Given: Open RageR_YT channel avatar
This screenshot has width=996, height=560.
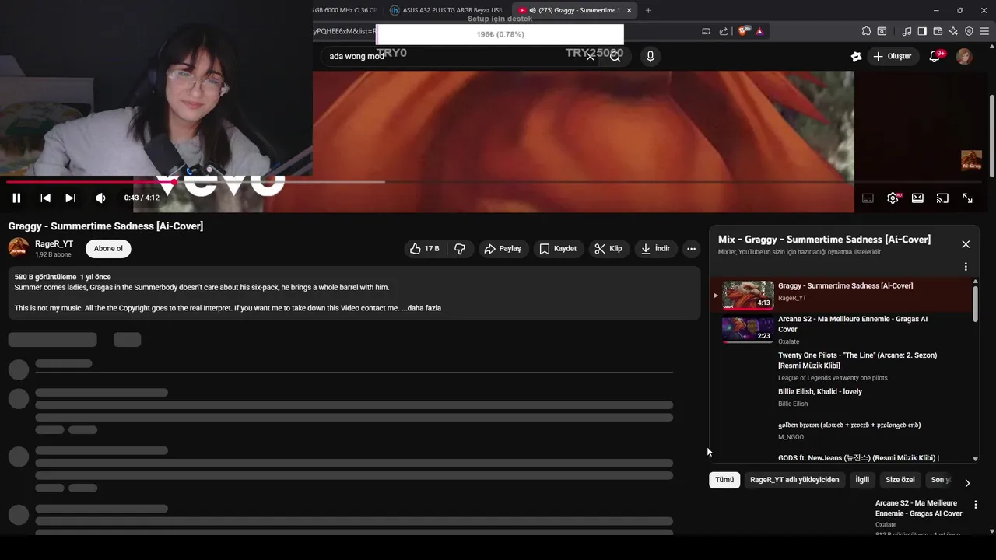Looking at the screenshot, I should click(x=19, y=248).
